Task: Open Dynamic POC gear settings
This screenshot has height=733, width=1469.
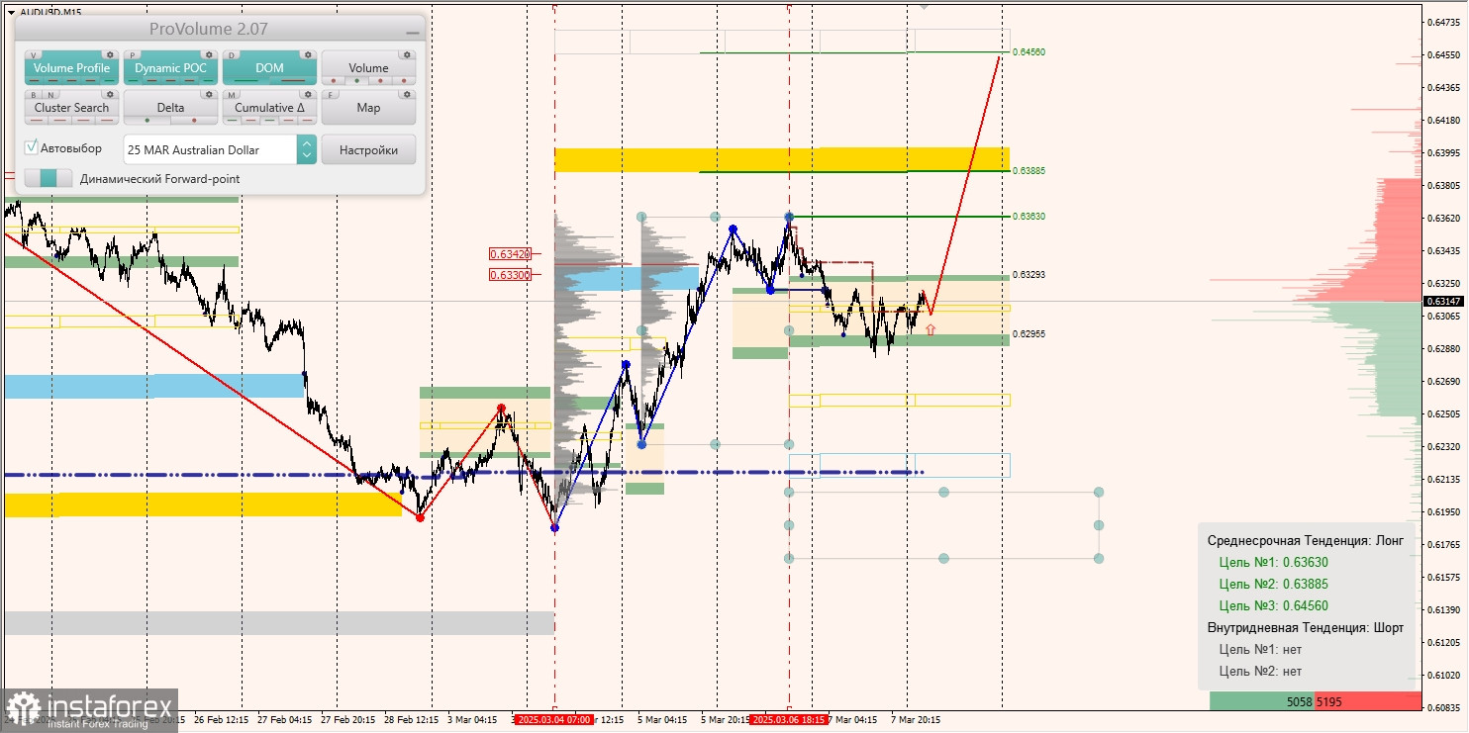Action: pos(209,54)
